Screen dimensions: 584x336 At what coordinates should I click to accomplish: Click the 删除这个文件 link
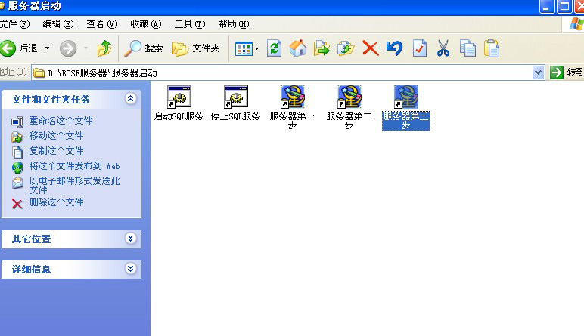(x=56, y=202)
